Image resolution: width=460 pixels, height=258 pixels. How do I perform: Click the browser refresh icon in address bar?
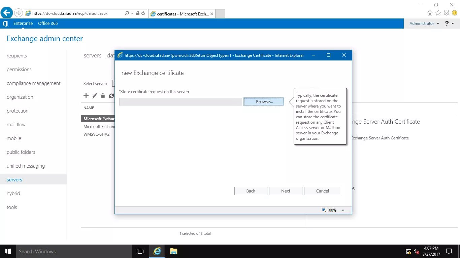(143, 13)
